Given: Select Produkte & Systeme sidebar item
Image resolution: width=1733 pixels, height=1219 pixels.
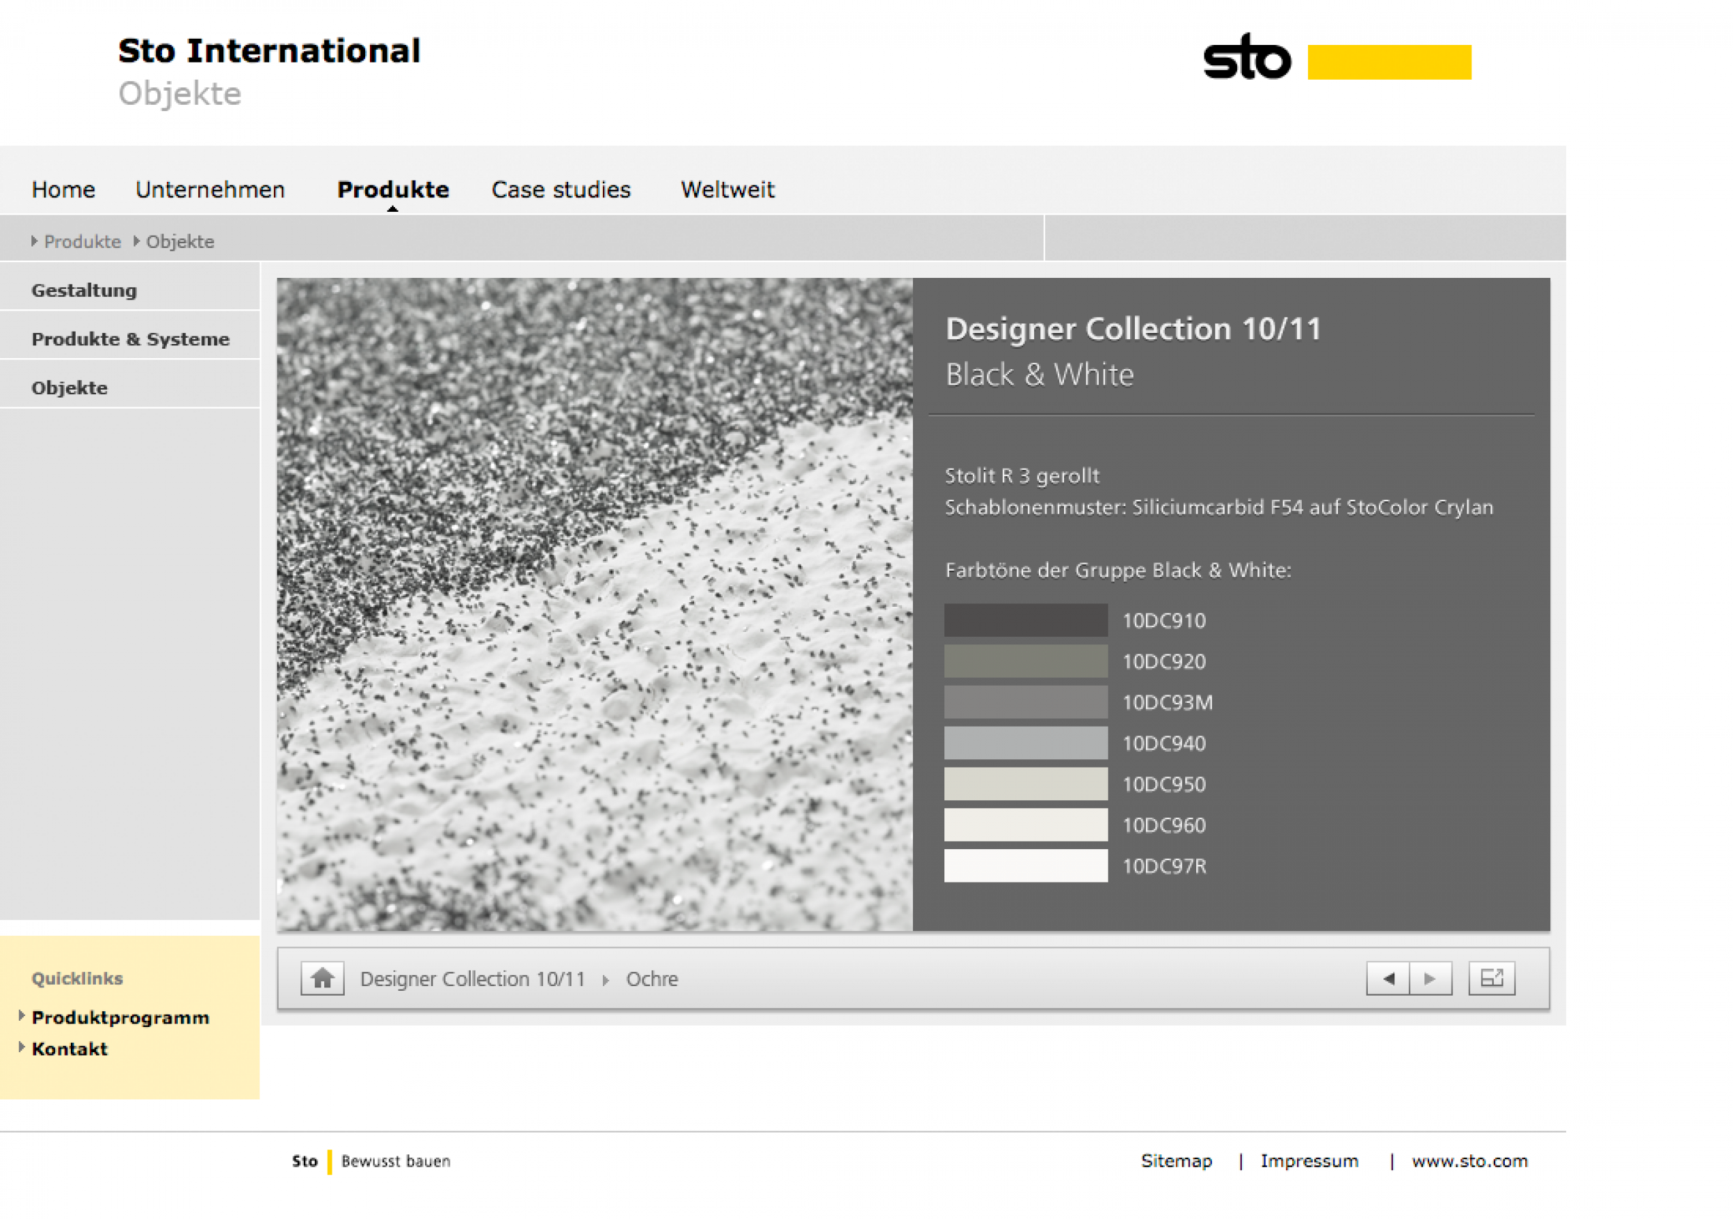Looking at the screenshot, I should (131, 339).
